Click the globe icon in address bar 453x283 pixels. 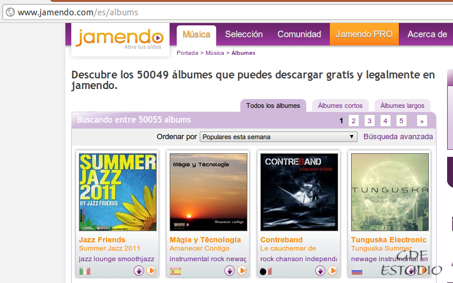(x=11, y=12)
